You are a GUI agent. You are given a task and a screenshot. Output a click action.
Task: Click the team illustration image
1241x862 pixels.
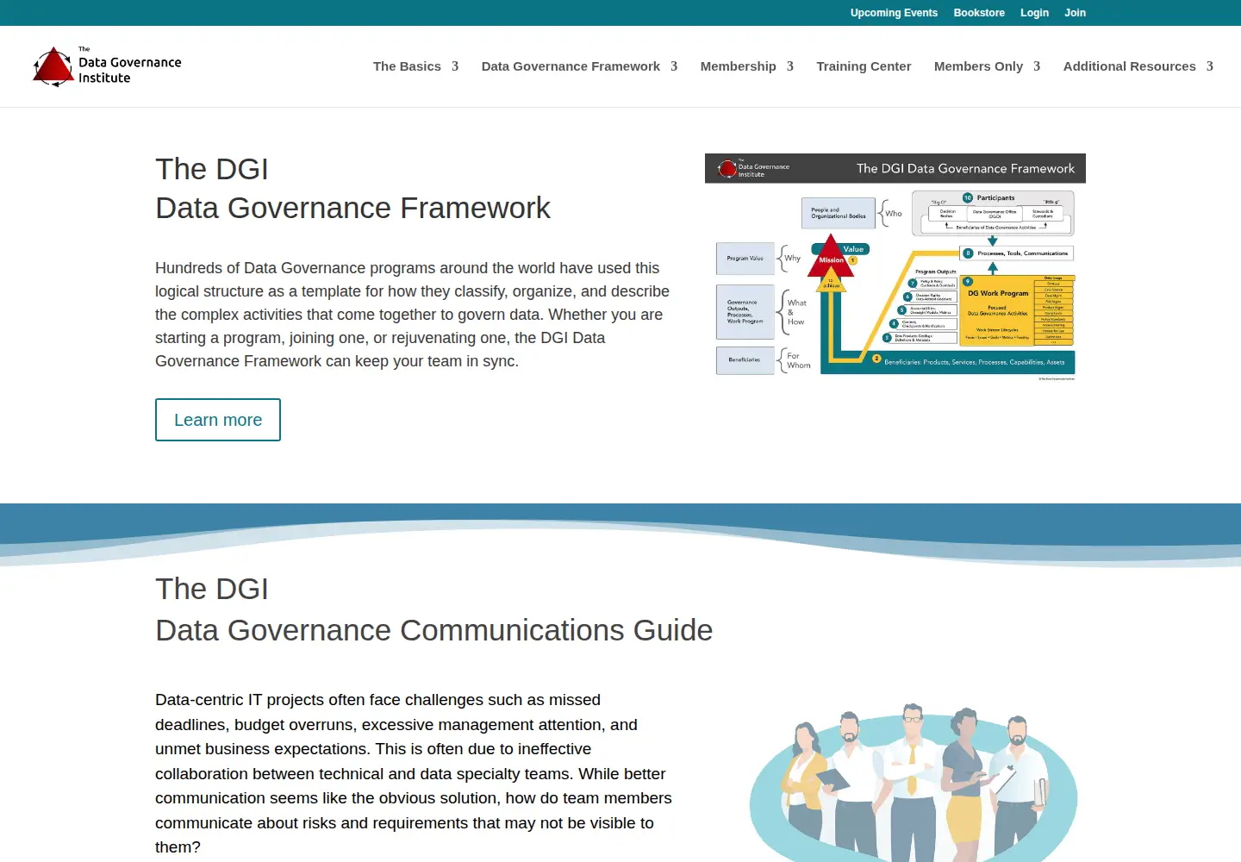914,783
